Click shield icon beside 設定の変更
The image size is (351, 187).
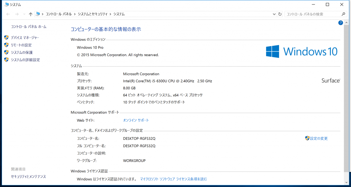307,138
